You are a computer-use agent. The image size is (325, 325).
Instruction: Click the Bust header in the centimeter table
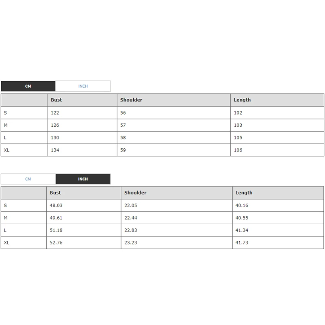tap(56, 100)
